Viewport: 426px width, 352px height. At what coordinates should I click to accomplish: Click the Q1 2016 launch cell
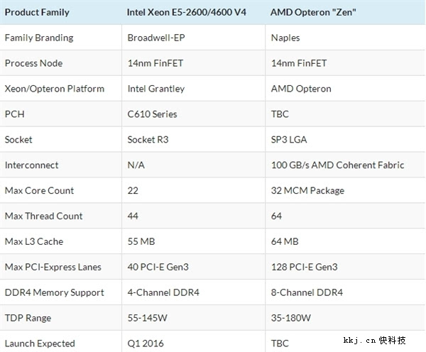click(144, 343)
